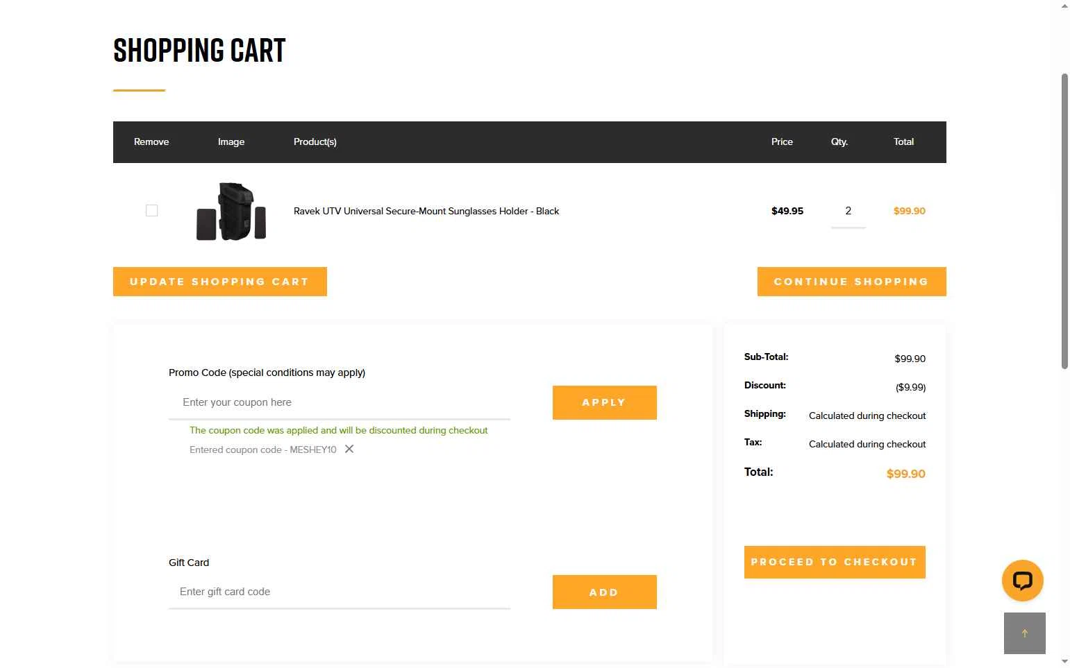The image size is (1070, 668).
Task: Click the Product(s) column header
Action: 315,142
